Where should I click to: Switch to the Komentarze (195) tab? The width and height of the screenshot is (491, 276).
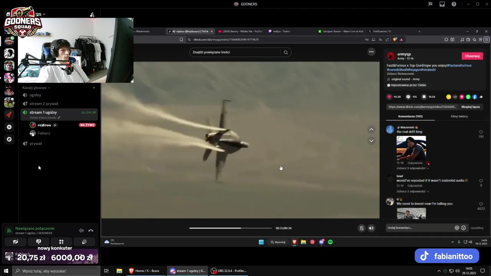click(x=410, y=116)
